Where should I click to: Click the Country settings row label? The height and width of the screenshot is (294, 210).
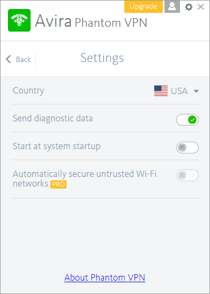pyautogui.click(x=28, y=91)
